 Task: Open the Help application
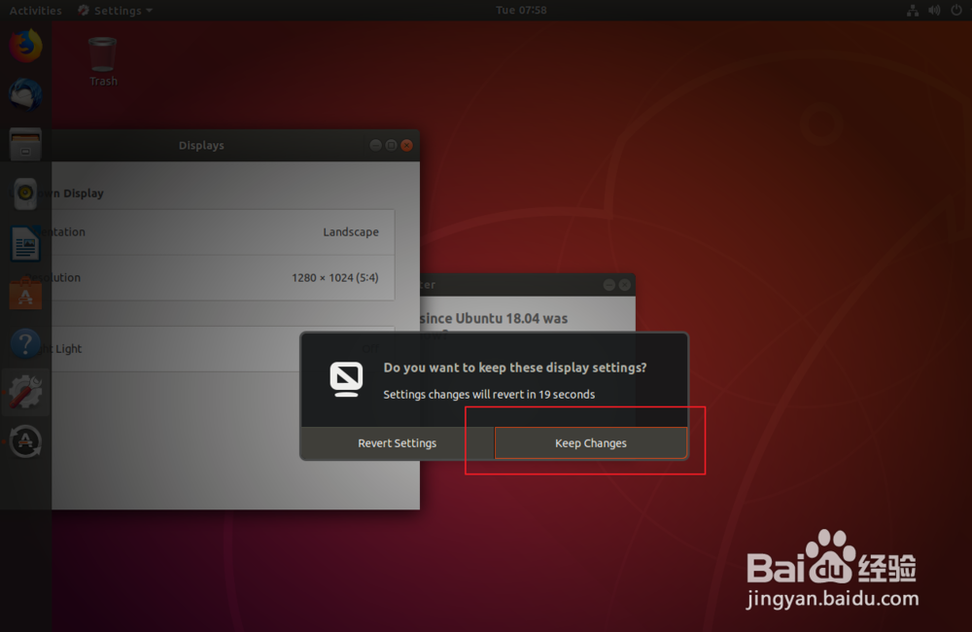[x=24, y=343]
